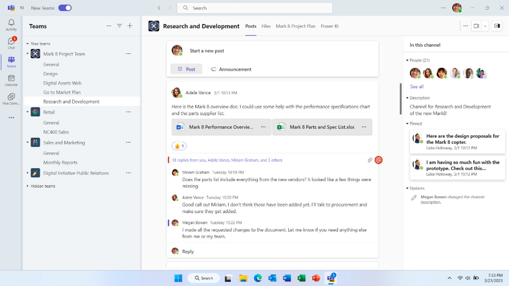This screenshot has height=286, width=509.
Task: Click the See all people link
Action: [417, 87]
